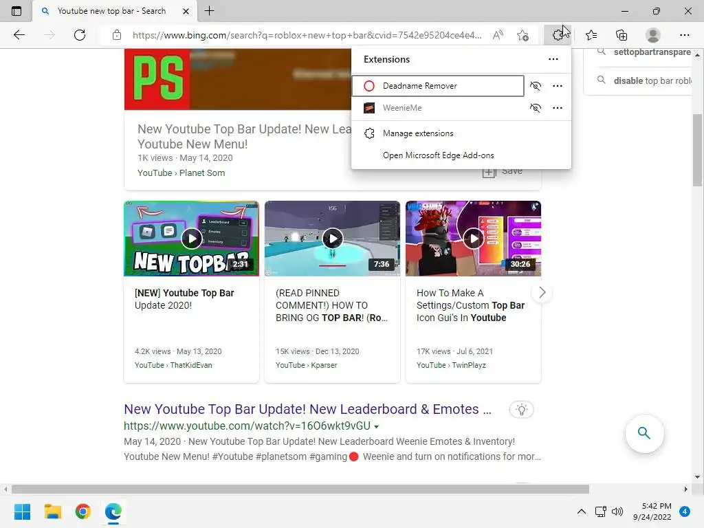Open a new browser tab

[209, 11]
